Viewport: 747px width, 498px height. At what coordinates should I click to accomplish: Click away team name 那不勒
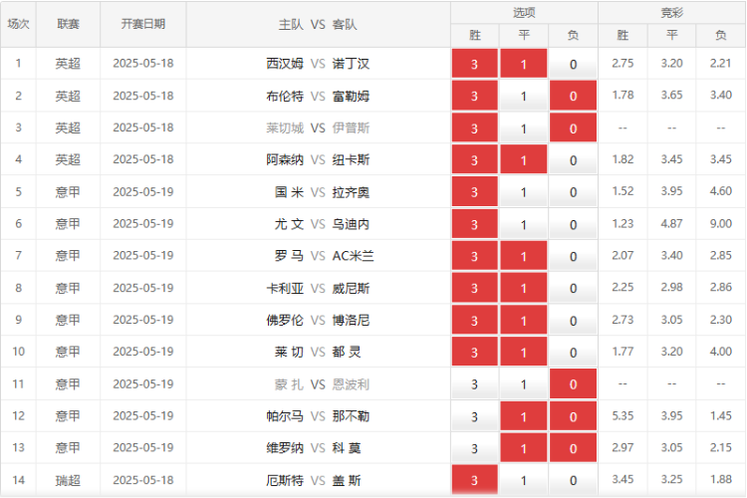pos(351,416)
